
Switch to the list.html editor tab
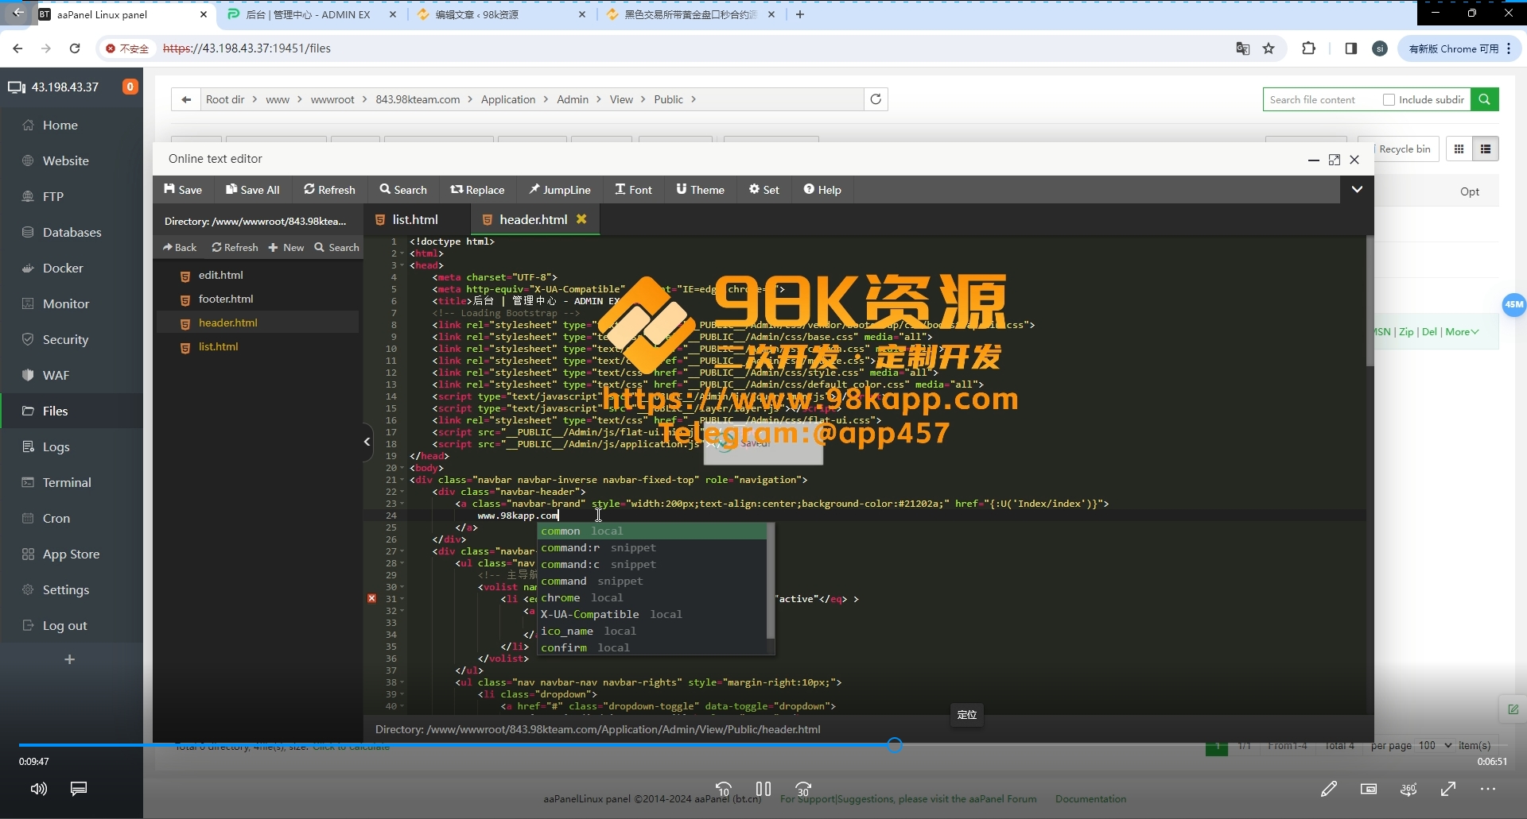coord(415,219)
